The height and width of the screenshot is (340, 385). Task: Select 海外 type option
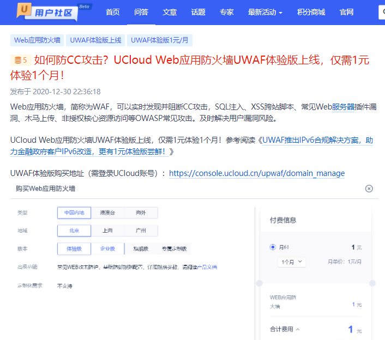[x=141, y=212]
